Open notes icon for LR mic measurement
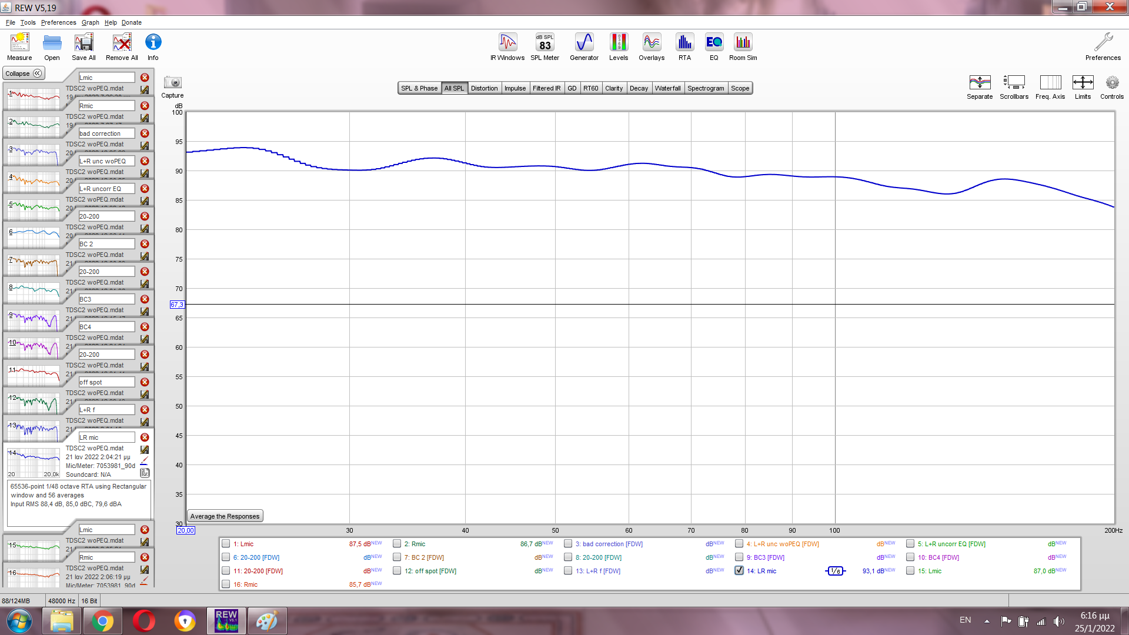Viewport: 1129px width, 635px height. (145, 473)
